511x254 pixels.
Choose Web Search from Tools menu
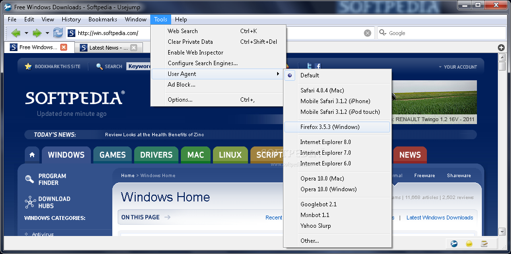click(218, 31)
